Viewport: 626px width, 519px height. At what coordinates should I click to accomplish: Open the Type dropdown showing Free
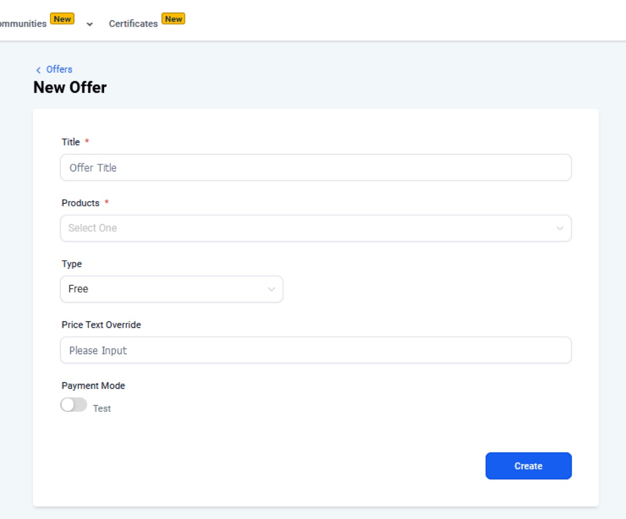[172, 289]
